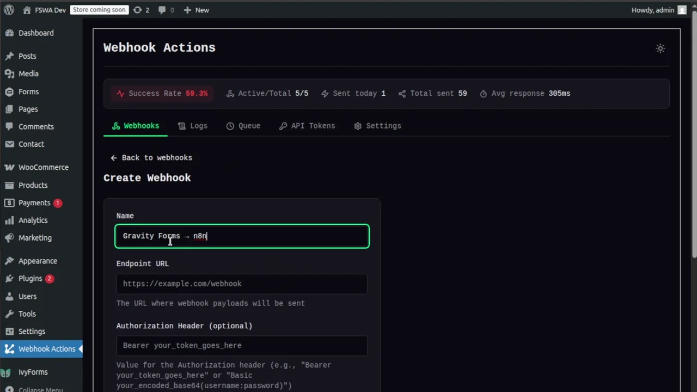
Task: Click the Payments icon in sidebar
Action: pyautogui.click(x=9, y=203)
